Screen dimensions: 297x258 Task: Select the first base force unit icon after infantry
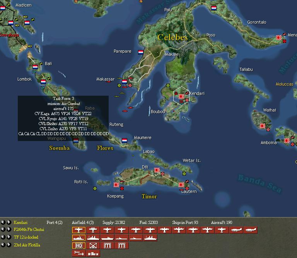(x=108, y=246)
